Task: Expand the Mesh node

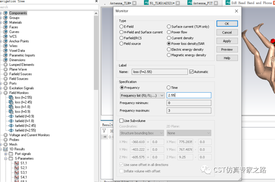Action: (x=1, y=144)
